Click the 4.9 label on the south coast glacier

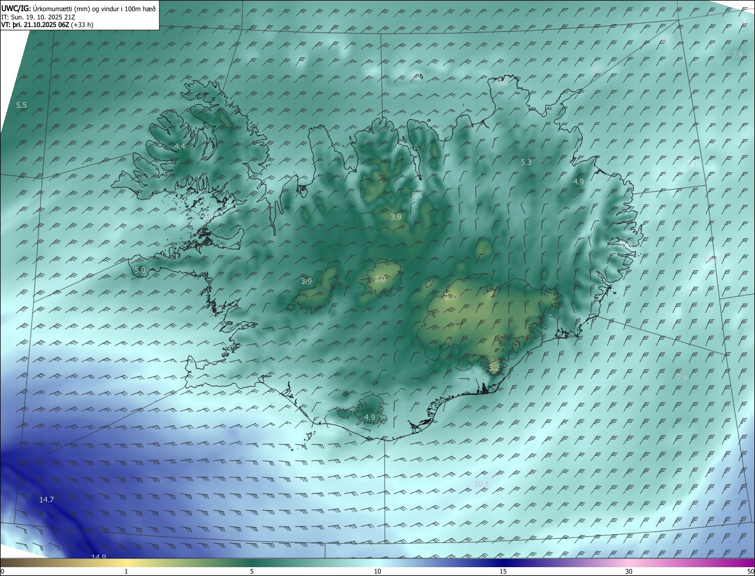pyautogui.click(x=370, y=418)
